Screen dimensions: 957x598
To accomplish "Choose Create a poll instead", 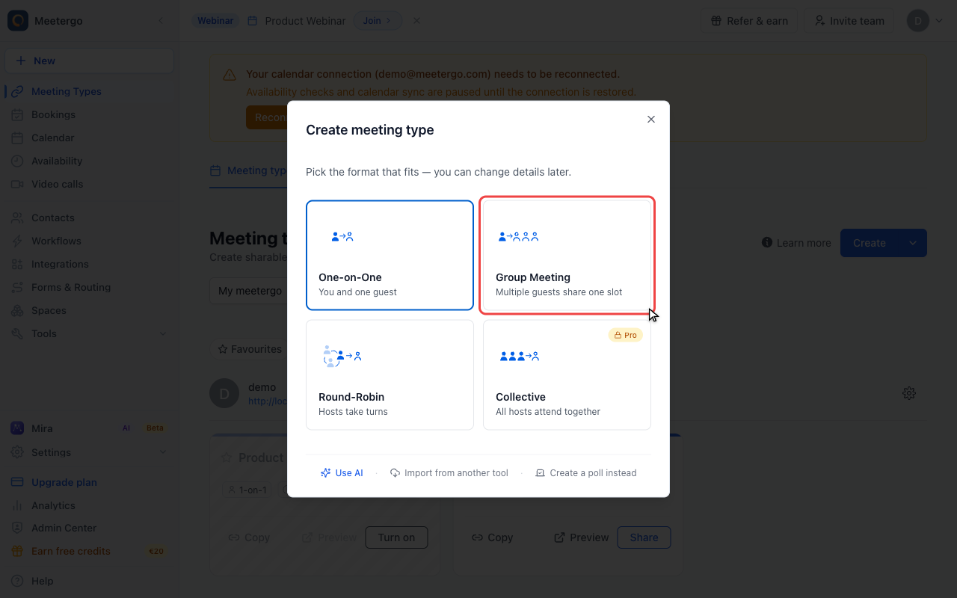I will (x=586, y=473).
